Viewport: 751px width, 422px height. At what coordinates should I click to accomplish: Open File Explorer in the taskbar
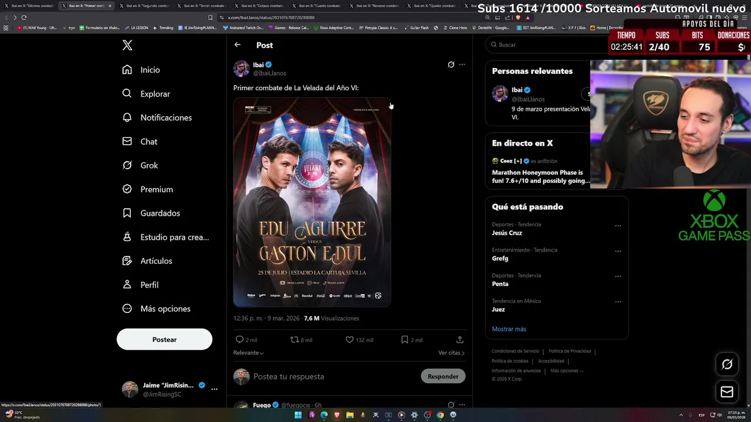click(x=350, y=415)
